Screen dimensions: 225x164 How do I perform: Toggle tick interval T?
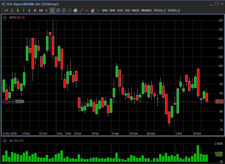24,10
